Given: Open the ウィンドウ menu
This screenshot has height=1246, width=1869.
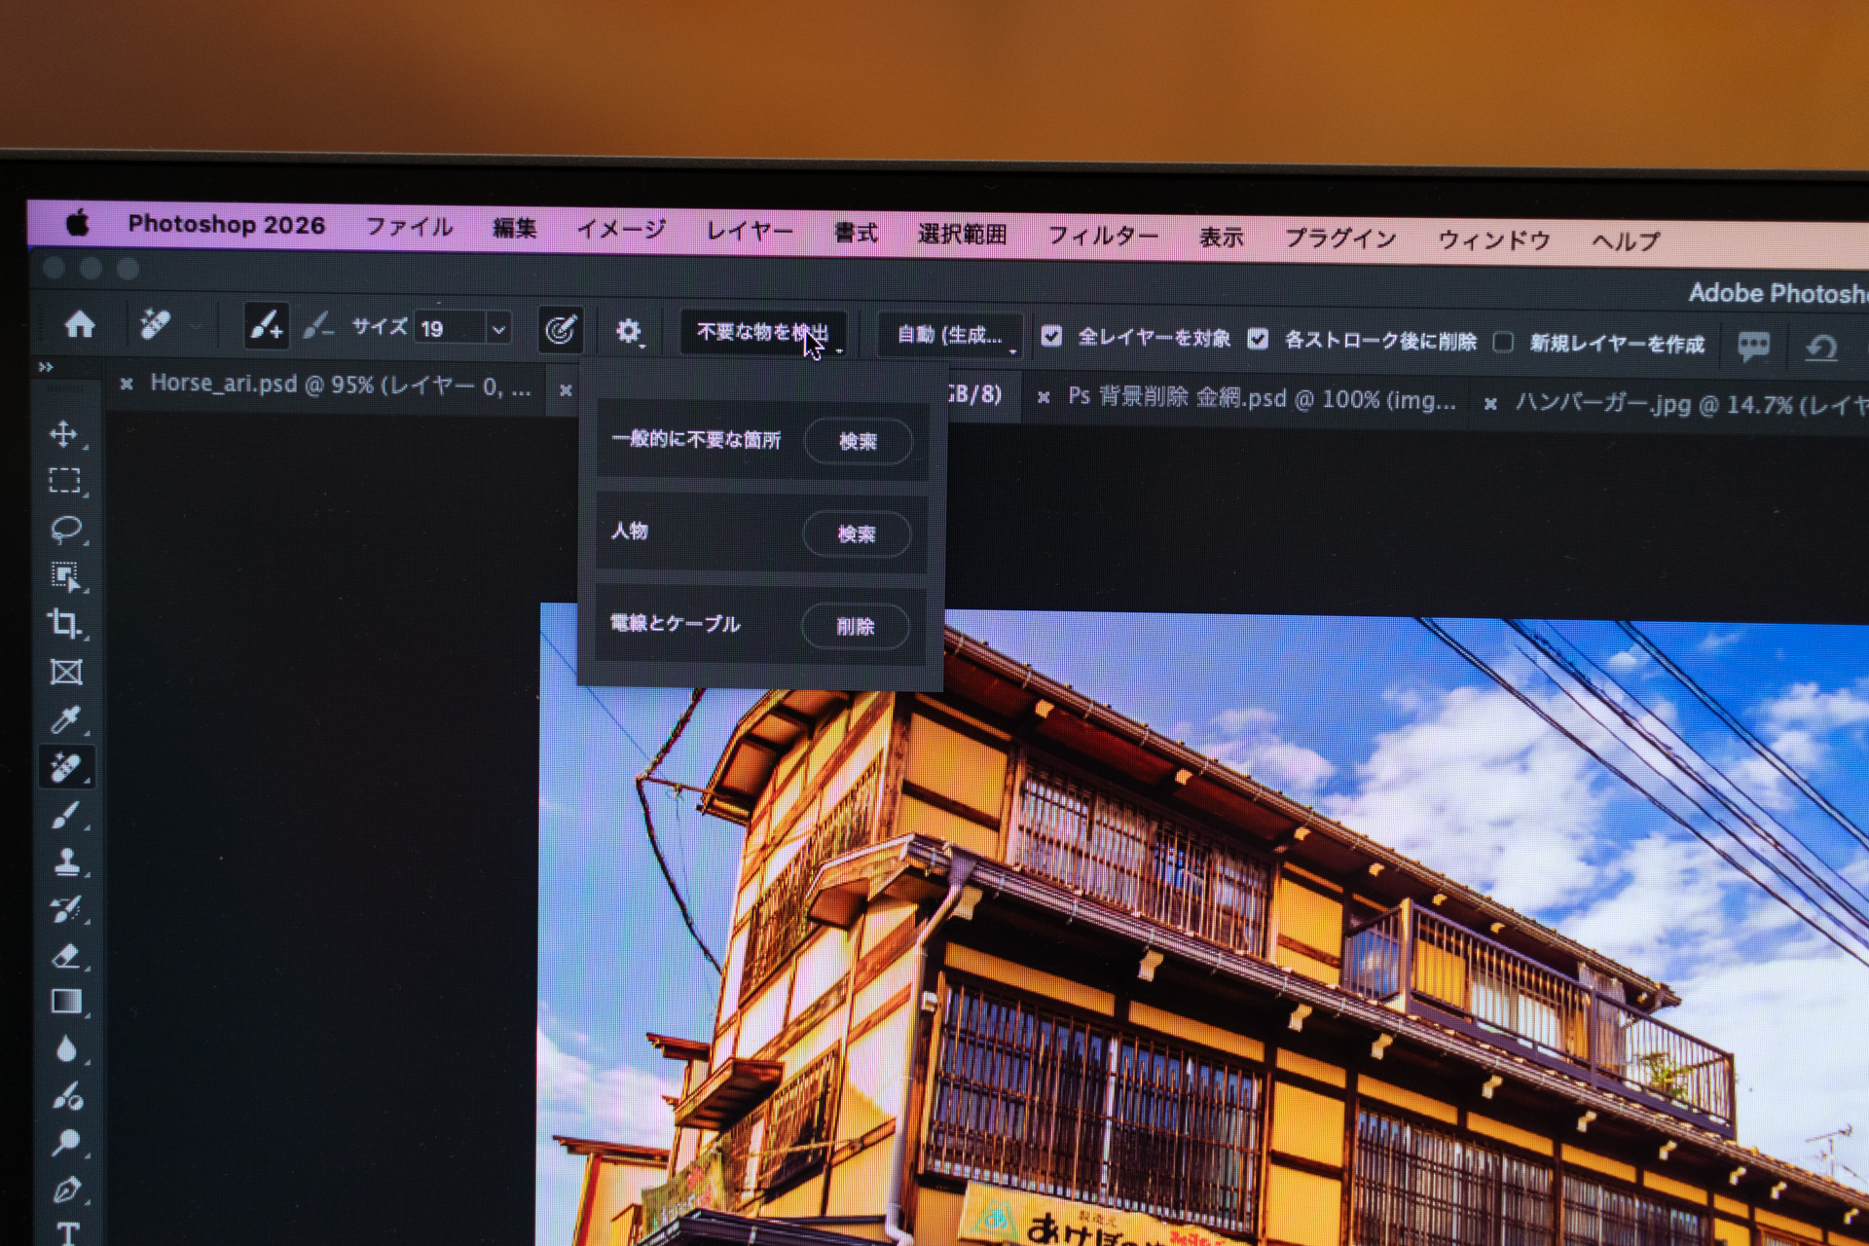Looking at the screenshot, I should [x=1494, y=240].
